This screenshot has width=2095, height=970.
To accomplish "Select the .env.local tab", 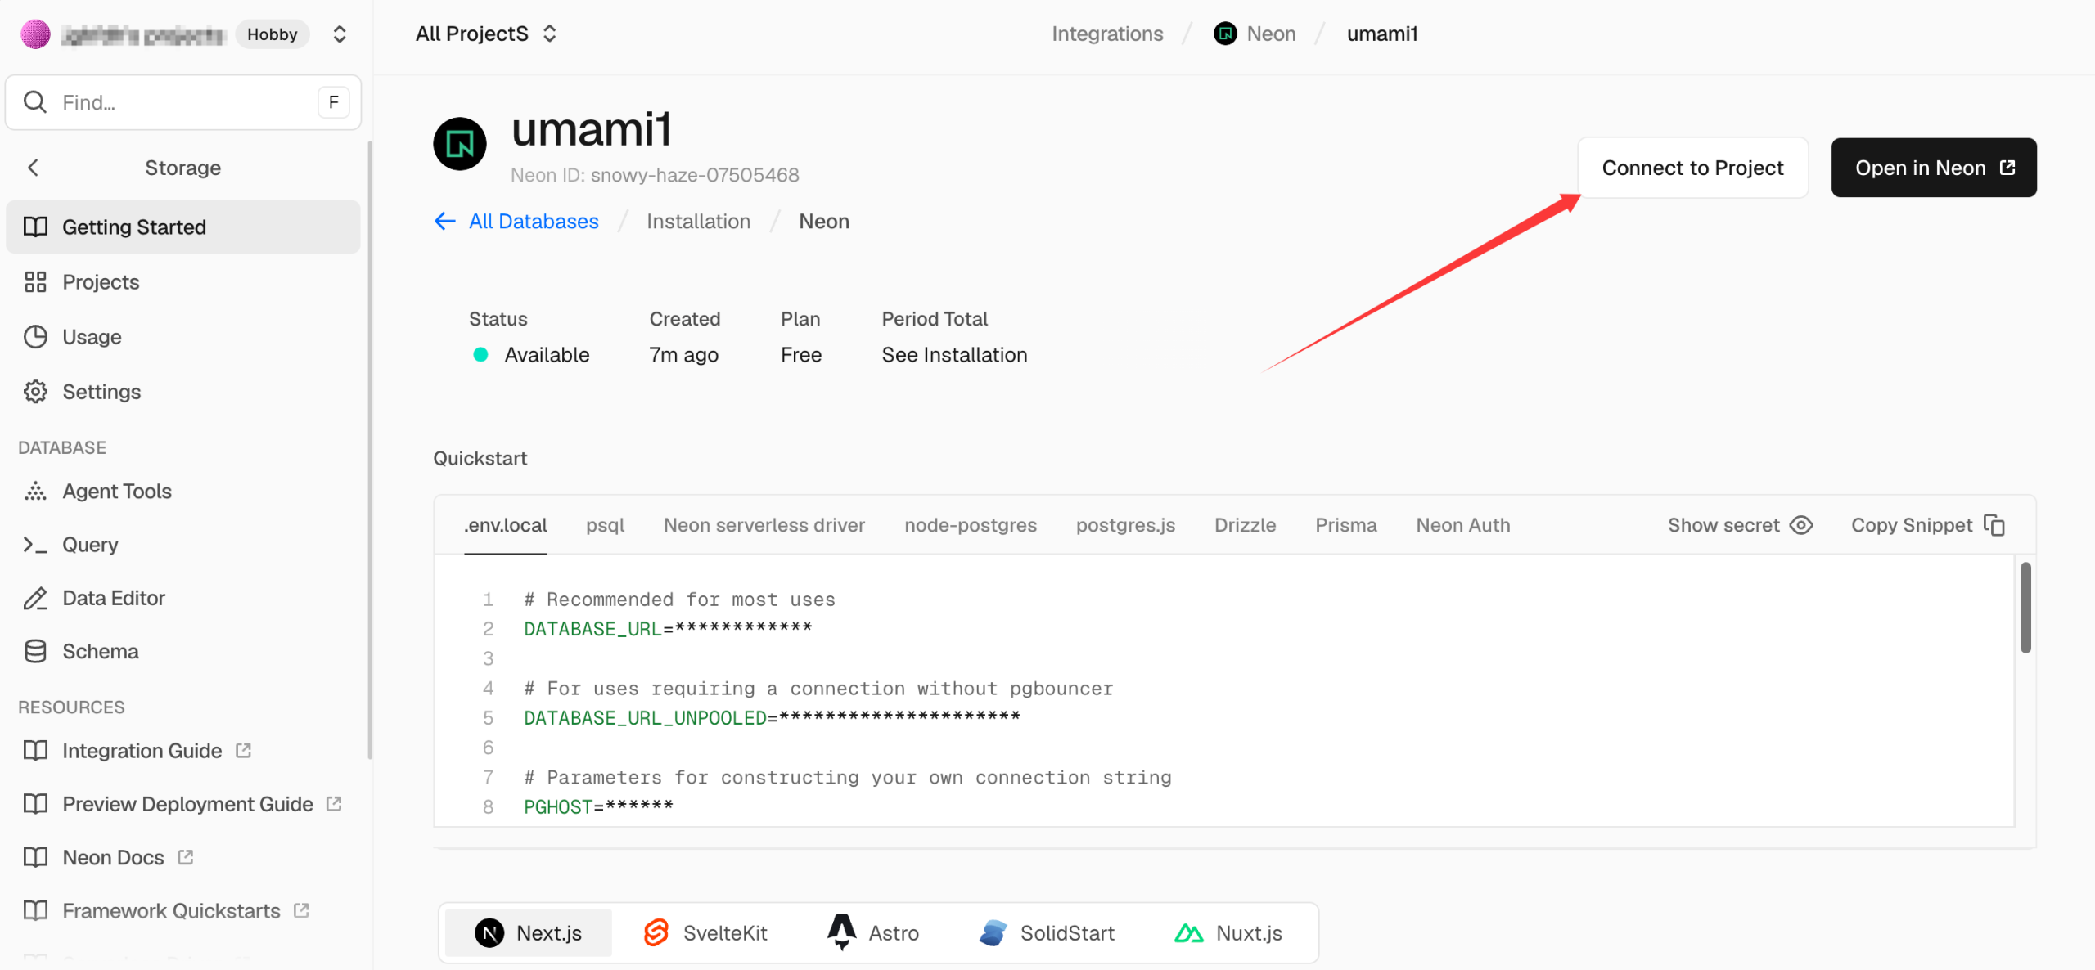I will [506, 525].
